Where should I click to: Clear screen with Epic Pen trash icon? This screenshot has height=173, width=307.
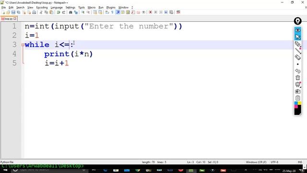click(297, 78)
